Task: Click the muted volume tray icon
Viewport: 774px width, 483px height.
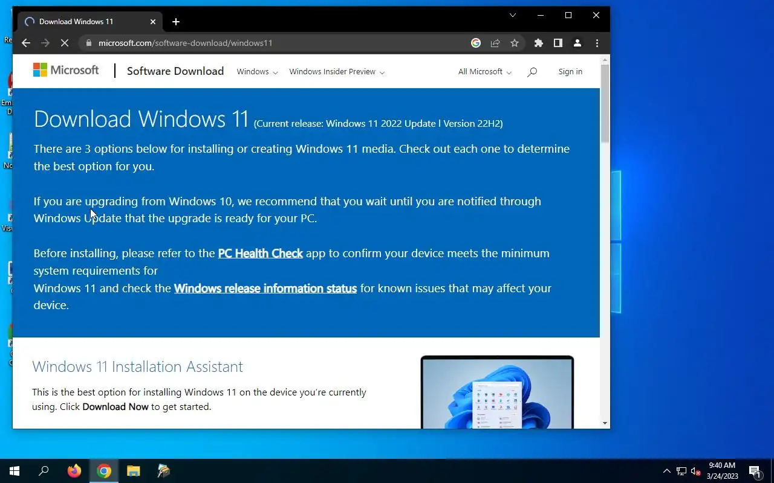Action: point(696,472)
